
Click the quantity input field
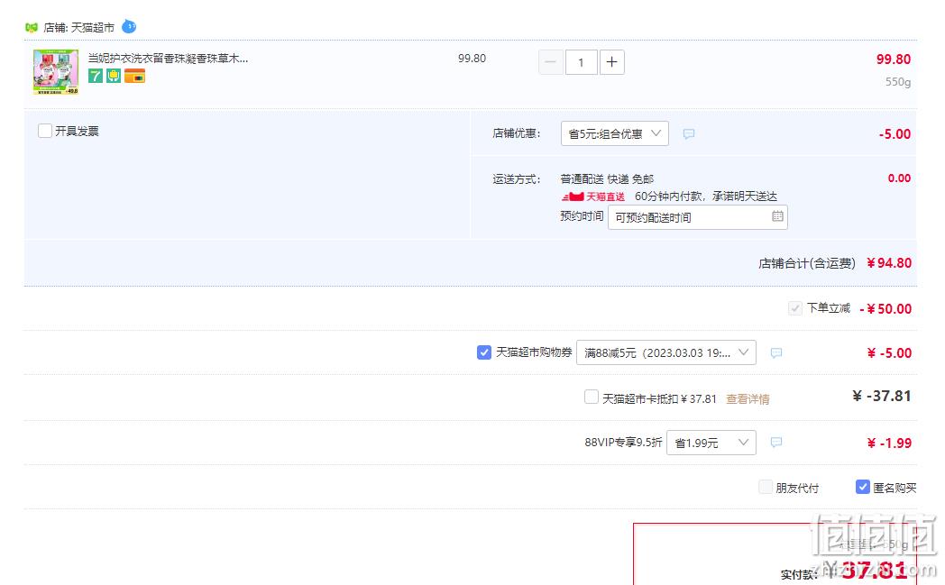coord(581,62)
